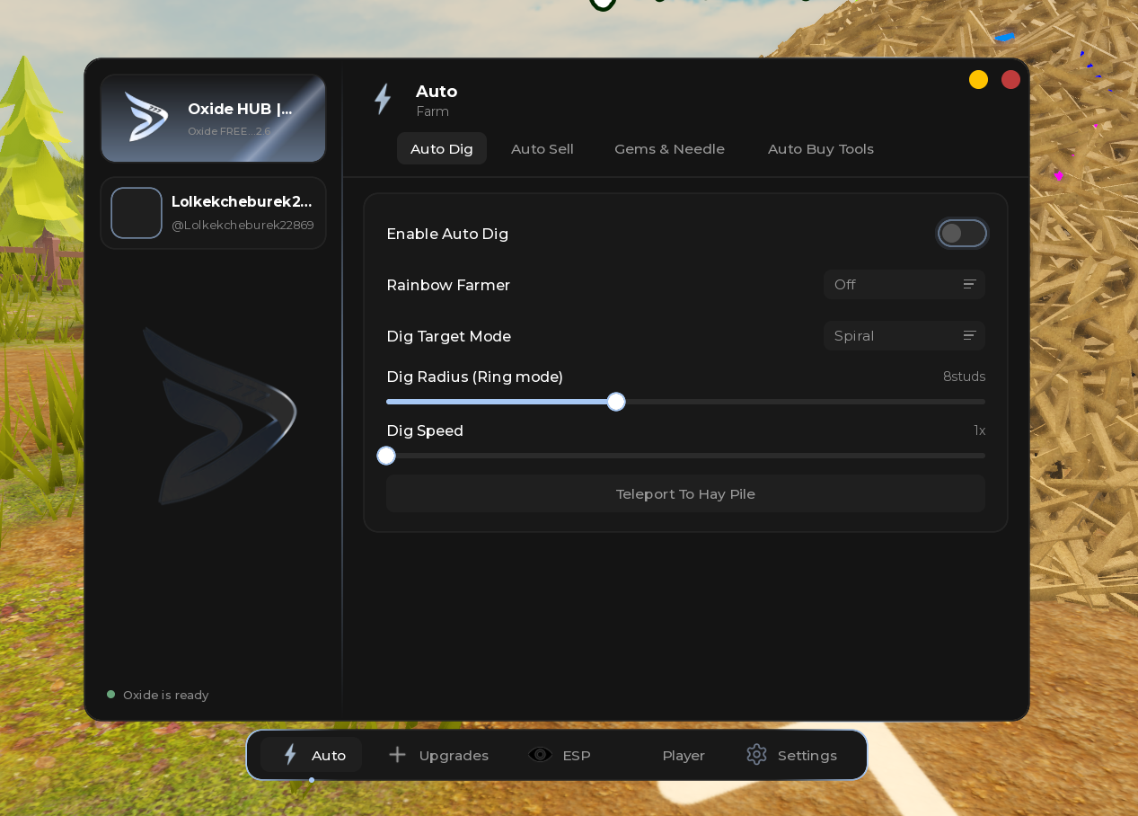Viewport: 1138px width, 816px height.
Task: Click the Dig Radius slider handle
Action: point(616,402)
